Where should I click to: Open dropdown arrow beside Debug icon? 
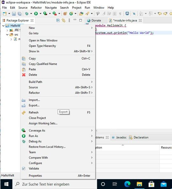click(31, 14)
